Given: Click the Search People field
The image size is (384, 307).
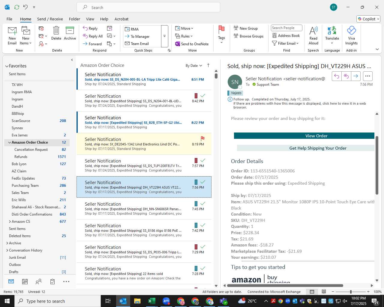Looking at the screenshot, I should pyautogui.click(x=286, y=28).
